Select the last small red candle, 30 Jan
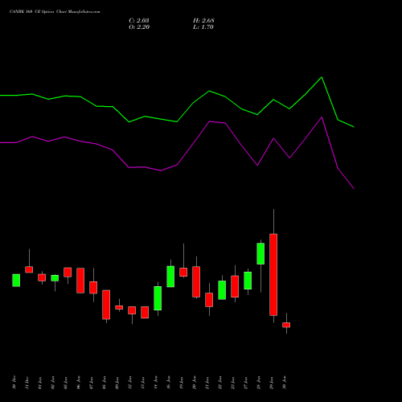Image resolution: width=402 pixels, height=402 pixels. tap(286, 325)
